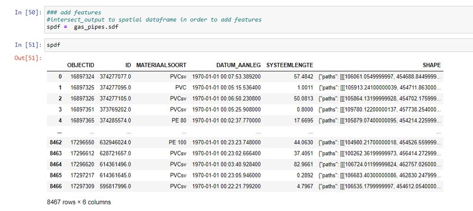The height and width of the screenshot is (211, 473).
Task: Click SYSTEEMLENGTE value 0.2892
Action: [305, 175]
